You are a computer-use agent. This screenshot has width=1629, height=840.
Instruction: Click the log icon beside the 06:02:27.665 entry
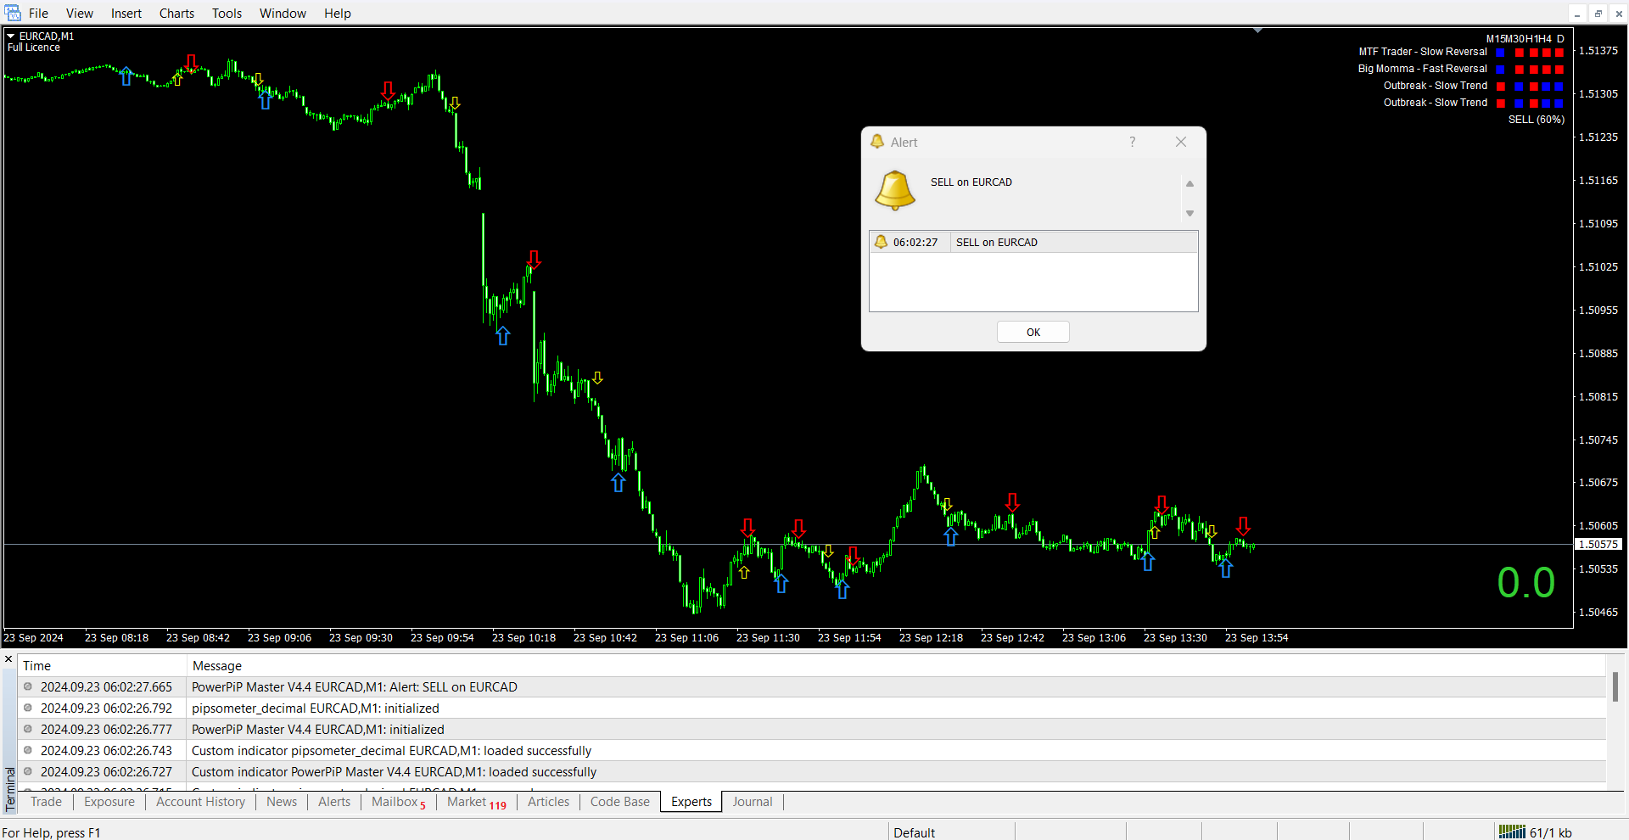28,687
